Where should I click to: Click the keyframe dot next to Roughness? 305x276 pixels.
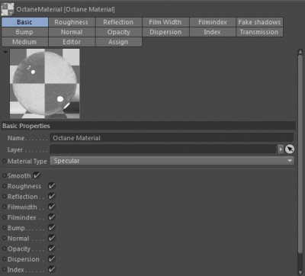(x=4, y=186)
